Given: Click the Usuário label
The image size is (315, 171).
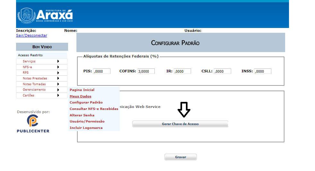Looking at the screenshot, I should click(x=193, y=31).
